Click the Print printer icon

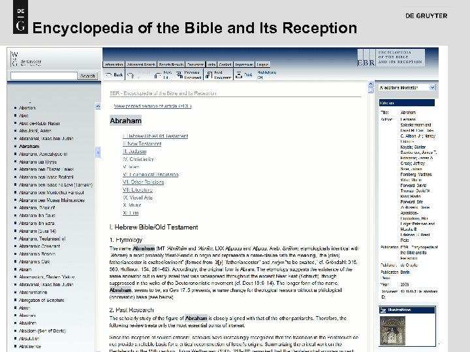(x=239, y=74)
